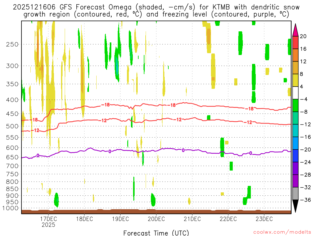Click the white -4 to 4 colorbar segment
The image size is (314, 236).
click(x=295, y=93)
